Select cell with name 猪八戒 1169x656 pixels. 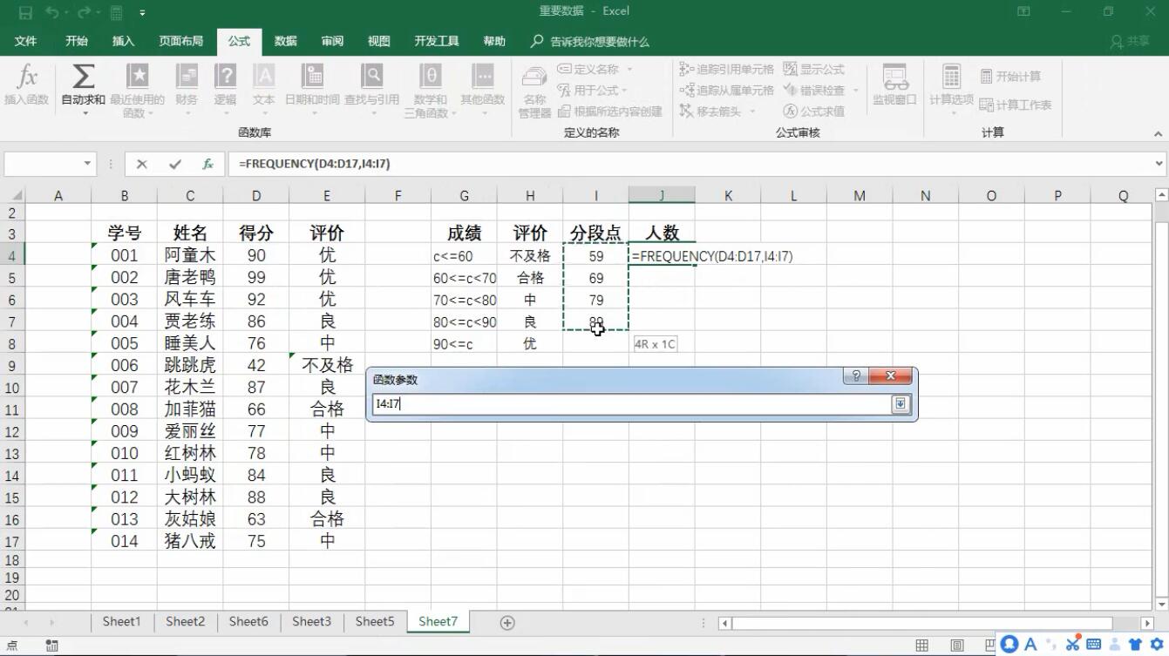[190, 541]
